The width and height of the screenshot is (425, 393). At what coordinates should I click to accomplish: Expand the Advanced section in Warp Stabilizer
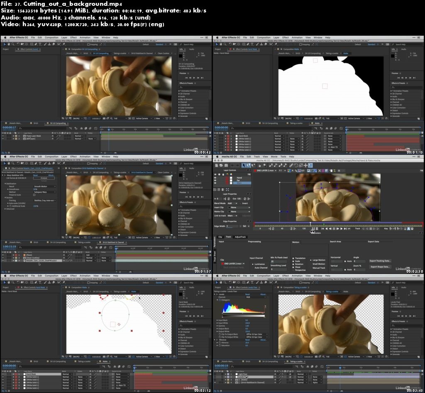click(5, 209)
